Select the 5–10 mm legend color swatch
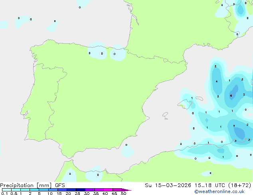The width and height of the screenshot is (253, 195). tap(43, 190)
